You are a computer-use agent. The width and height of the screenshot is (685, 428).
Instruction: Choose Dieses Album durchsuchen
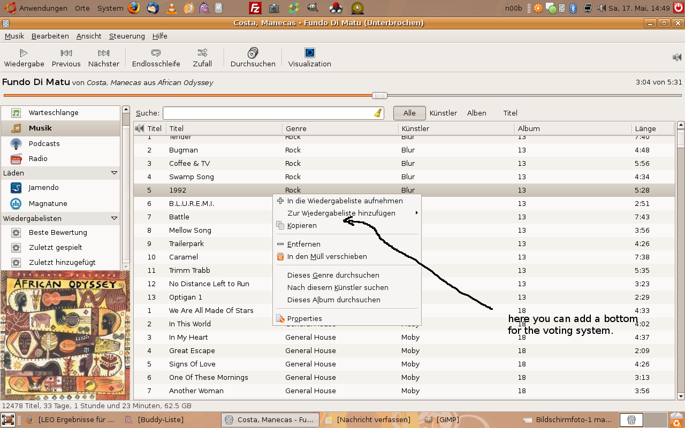(x=347, y=300)
